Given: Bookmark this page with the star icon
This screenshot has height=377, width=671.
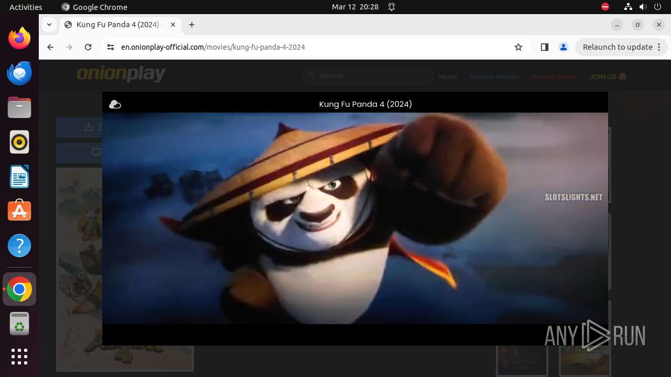Looking at the screenshot, I should pos(518,47).
